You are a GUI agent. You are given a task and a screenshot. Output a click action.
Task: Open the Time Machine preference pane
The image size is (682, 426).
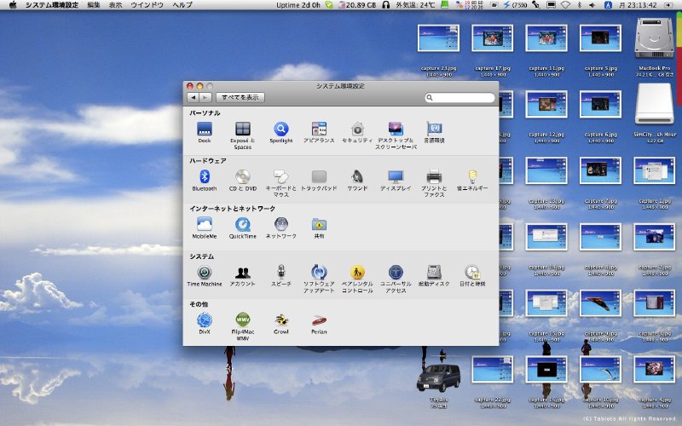coord(205,273)
